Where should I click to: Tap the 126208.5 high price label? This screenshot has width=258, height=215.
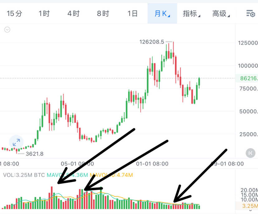(152, 42)
